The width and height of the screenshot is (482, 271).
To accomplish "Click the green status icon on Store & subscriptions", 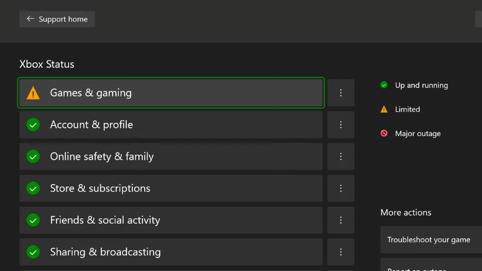I will pos(33,188).
